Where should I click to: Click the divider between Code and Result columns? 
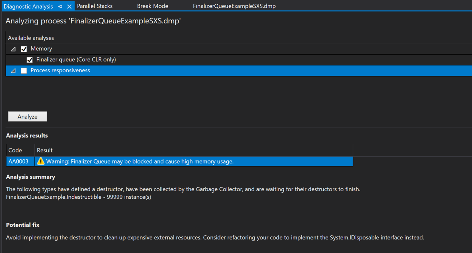pyautogui.click(x=34, y=150)
